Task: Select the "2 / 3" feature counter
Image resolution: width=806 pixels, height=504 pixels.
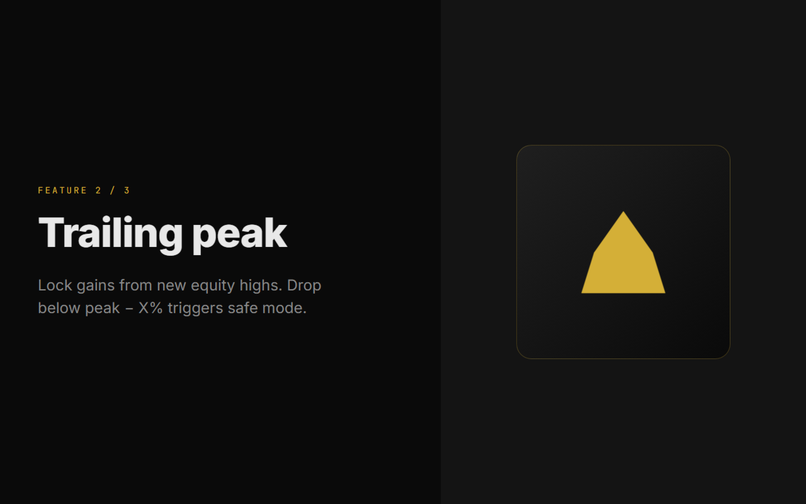Action: pos(113,190)
